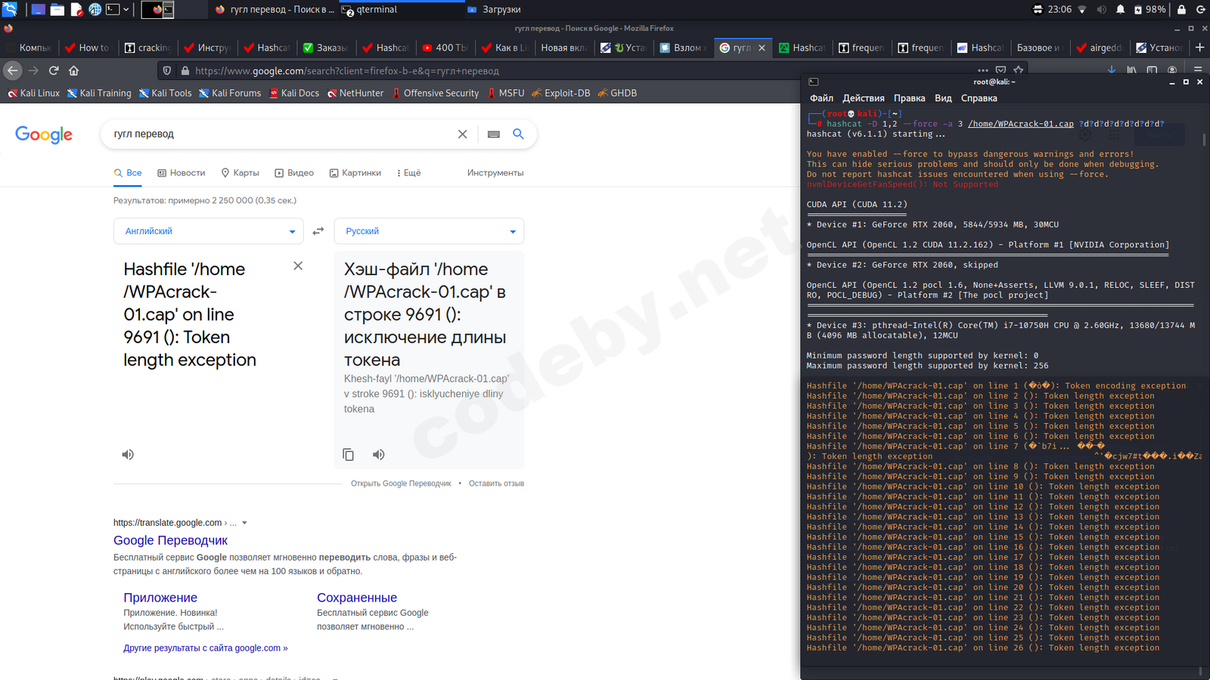
Task: Switch to the Загрузки taskbar window
Action: point(495,9)
